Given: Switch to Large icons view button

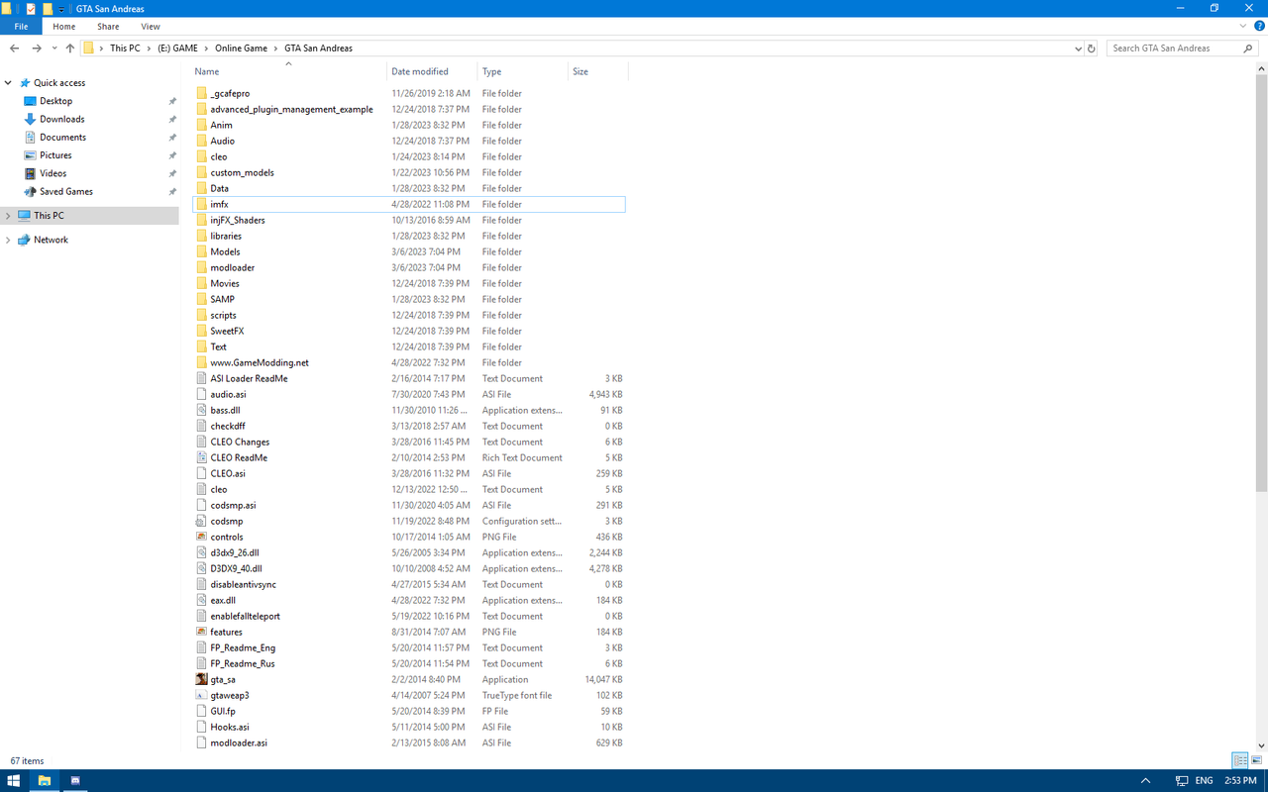Looking at the screenshot, I should 1256,760.
